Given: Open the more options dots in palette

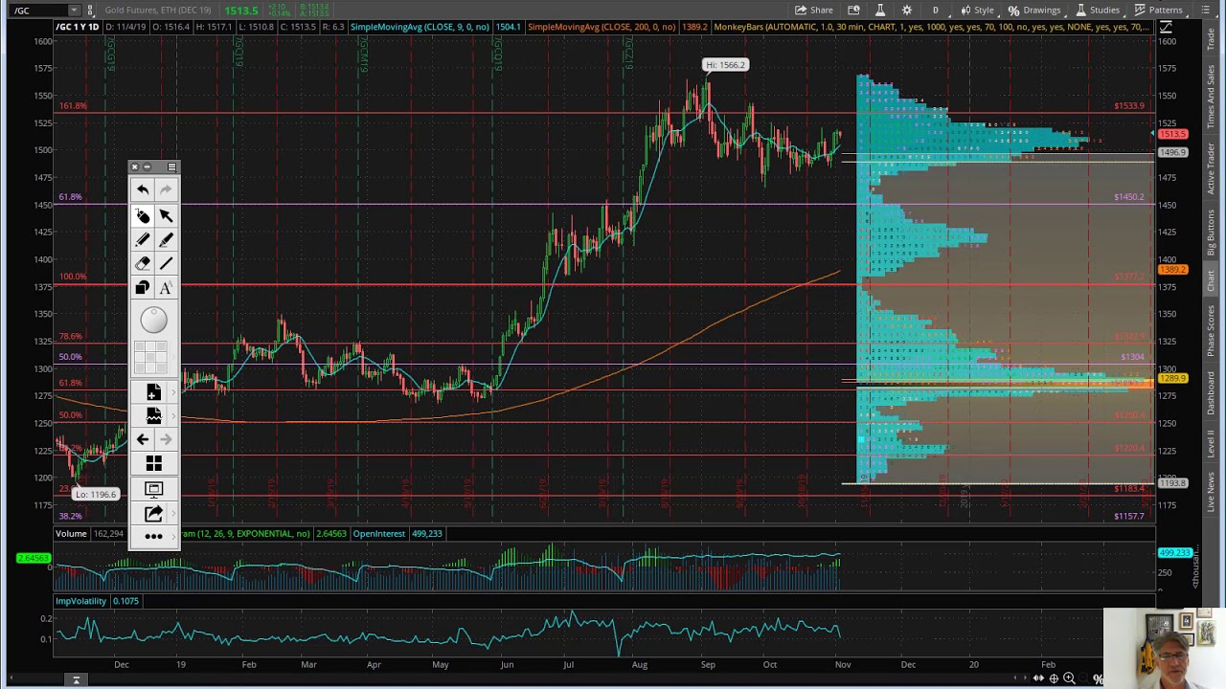Looking at the screenshot, I should click(153, 536).
